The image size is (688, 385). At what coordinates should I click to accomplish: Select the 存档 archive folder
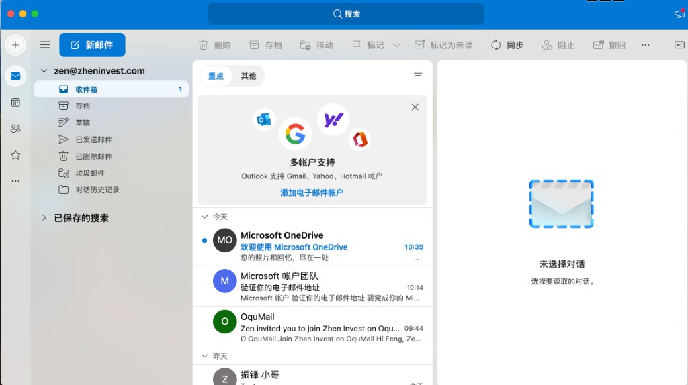(112, 106)
